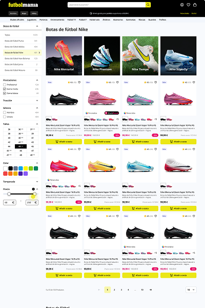Open the items-per-page dropdown
The height and width of the screenshot is (308, 205).
pos(191,290)
